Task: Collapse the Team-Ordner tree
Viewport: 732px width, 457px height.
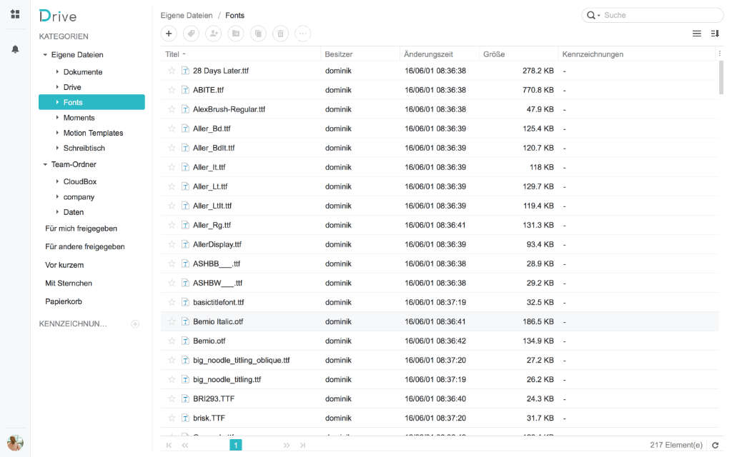Action: pyautogui.click(x=45, y=164)
